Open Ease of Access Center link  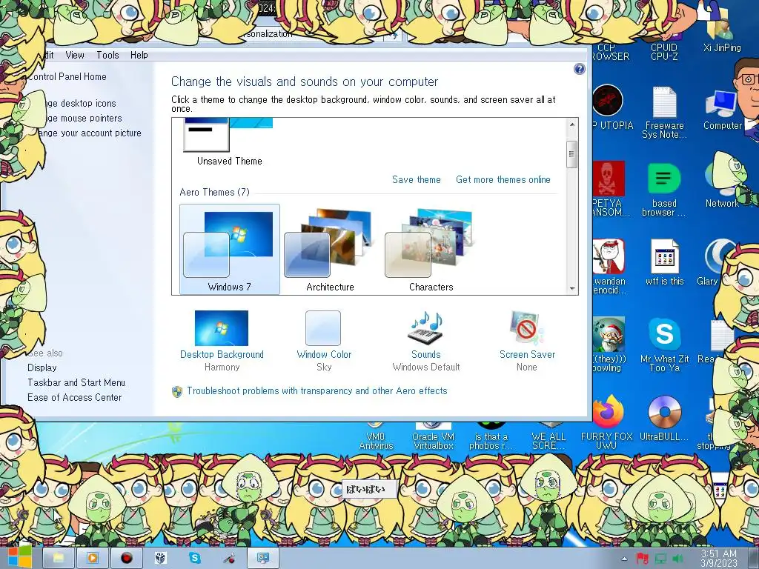click(x=75, y=397)
